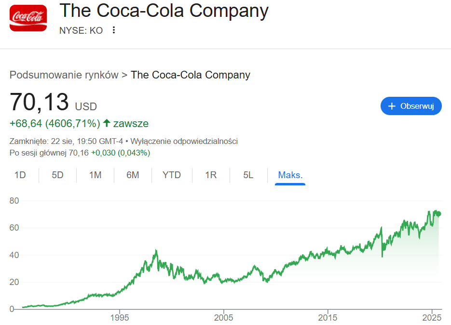Open the Podsumowanie rynków breadcrumb link
Screen dimensions: 451x325
[64, 75]
